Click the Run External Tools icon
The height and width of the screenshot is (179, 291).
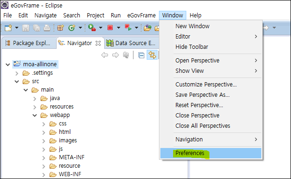92,28
